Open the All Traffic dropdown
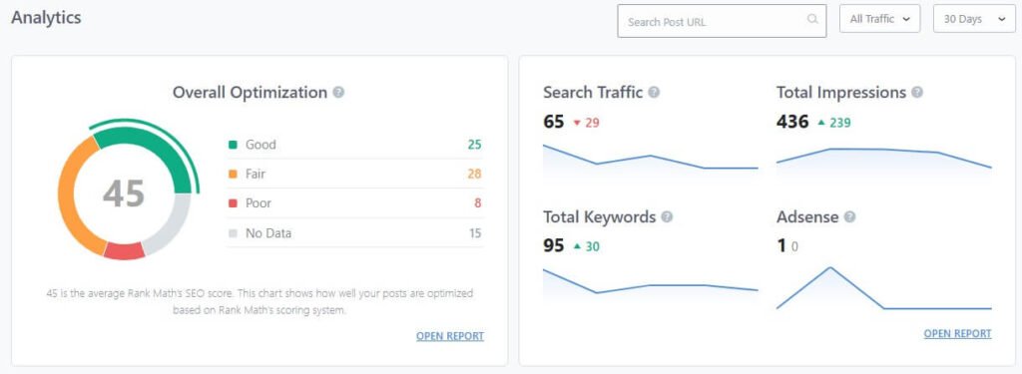Viewport: 1022px width, 374px height. (879, 19)
